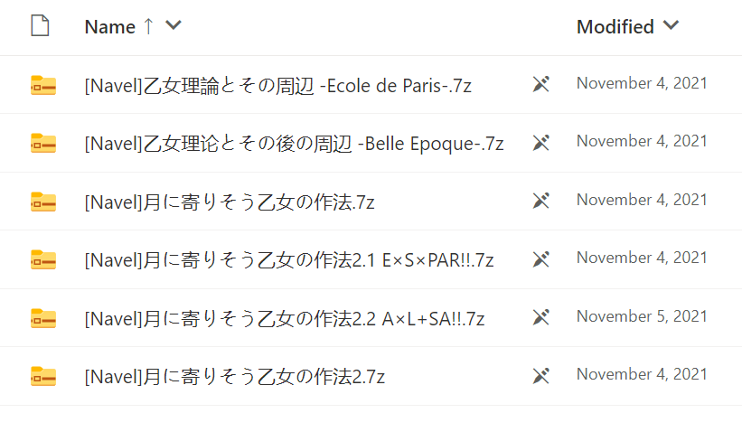Click archive icon for 乙女の作法2.7z
The width and height of the screenshot is (742, 432).
click(x=43, y=375)
